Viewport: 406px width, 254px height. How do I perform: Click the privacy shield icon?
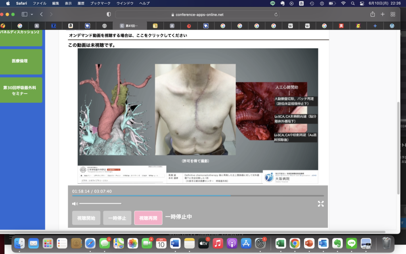(109, 14)
